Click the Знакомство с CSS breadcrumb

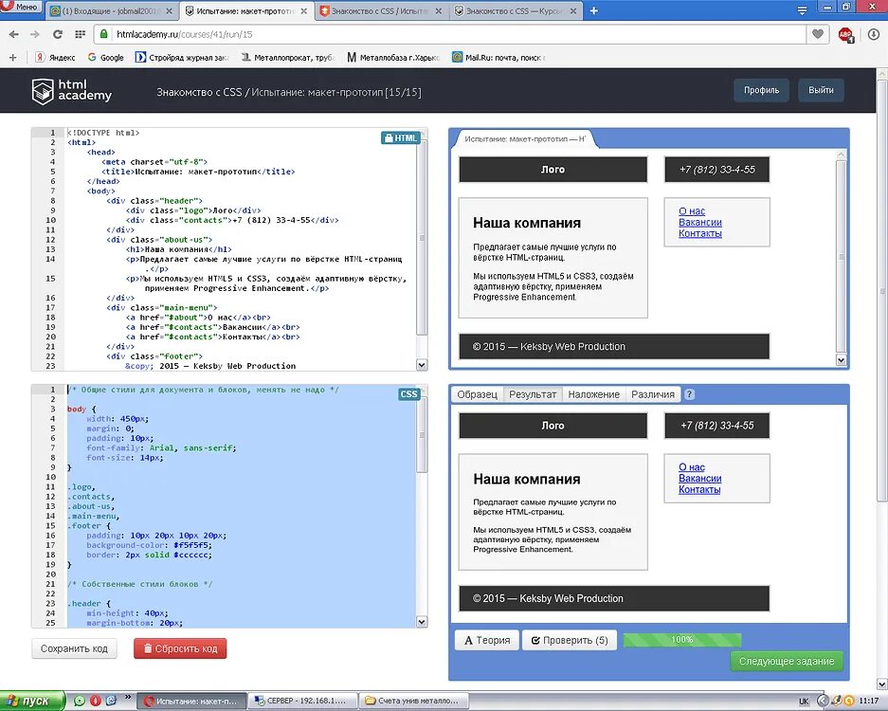199,92
